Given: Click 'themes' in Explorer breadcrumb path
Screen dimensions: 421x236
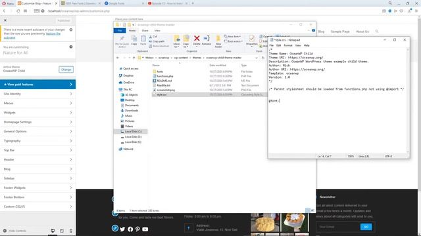Looking at the screenshot, I should coord(197,58).
